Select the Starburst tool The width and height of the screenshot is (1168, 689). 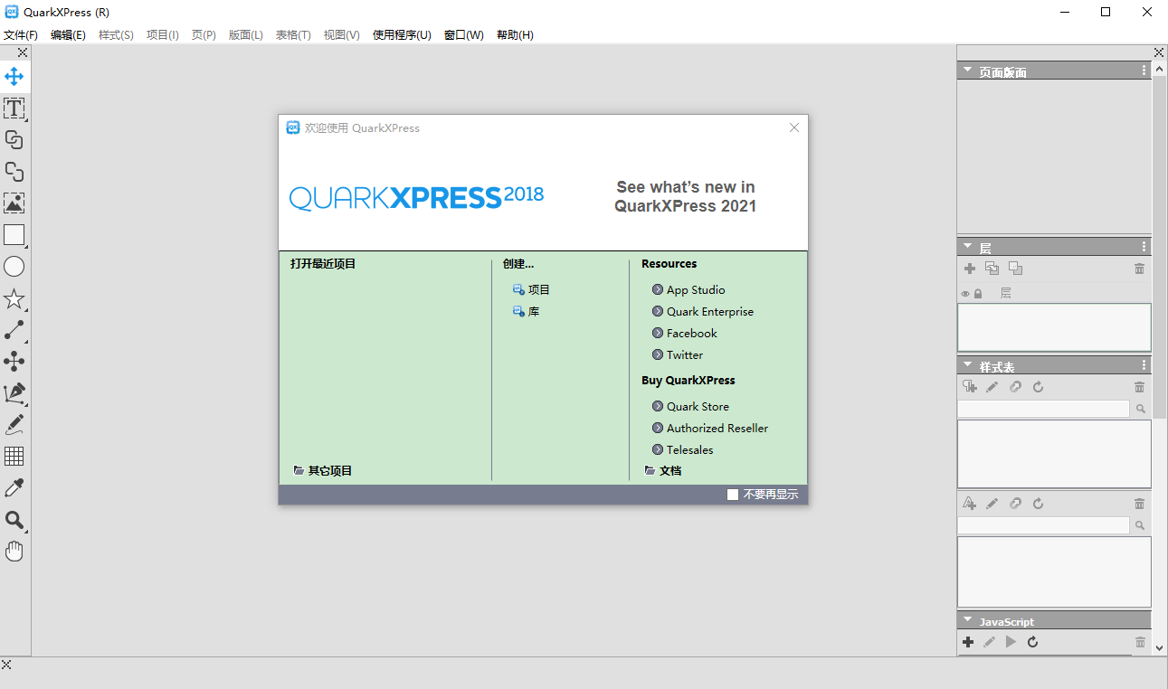pyautogui.click(x=14, y=298)
